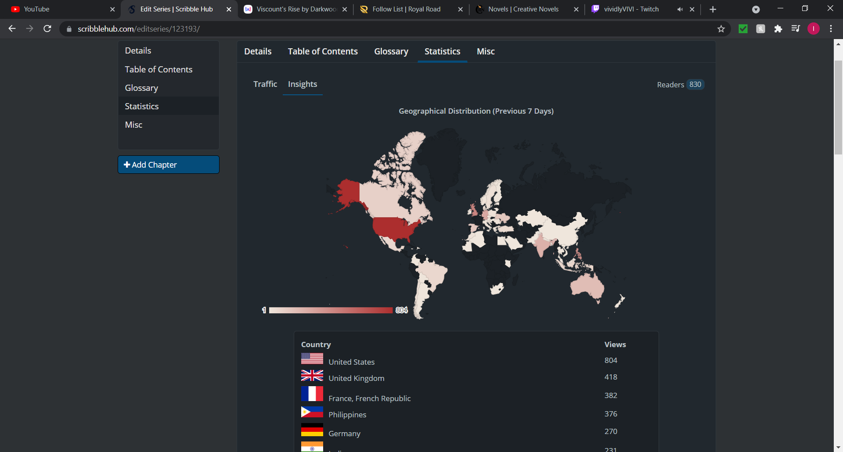Select Table of Contents in the sidebar
This screenshot has height=452, width=843.
[x=159, y=69]
